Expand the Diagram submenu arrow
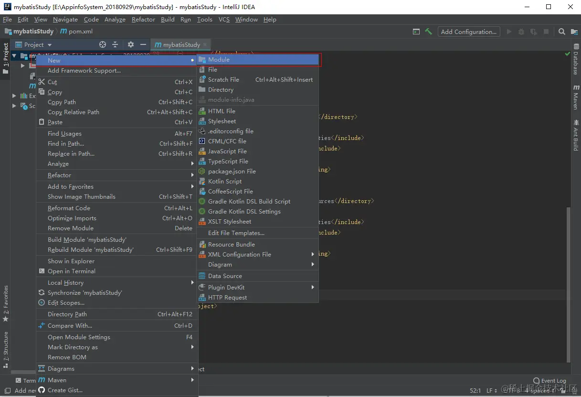The image size is (581, 397). (313, 265)
